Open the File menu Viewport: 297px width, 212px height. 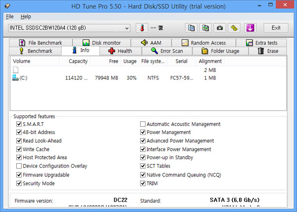[x=10, y=17]
